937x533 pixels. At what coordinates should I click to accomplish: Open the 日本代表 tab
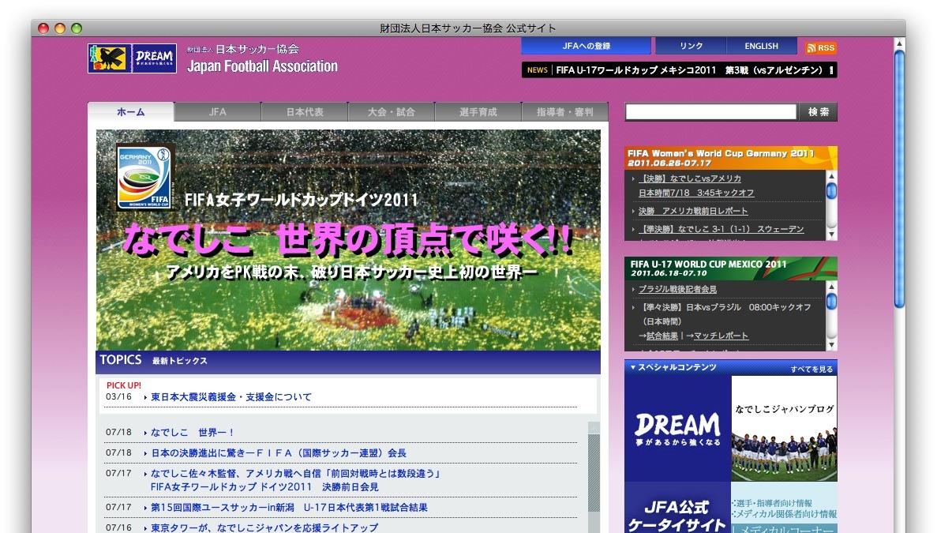(x=305, y=112)
